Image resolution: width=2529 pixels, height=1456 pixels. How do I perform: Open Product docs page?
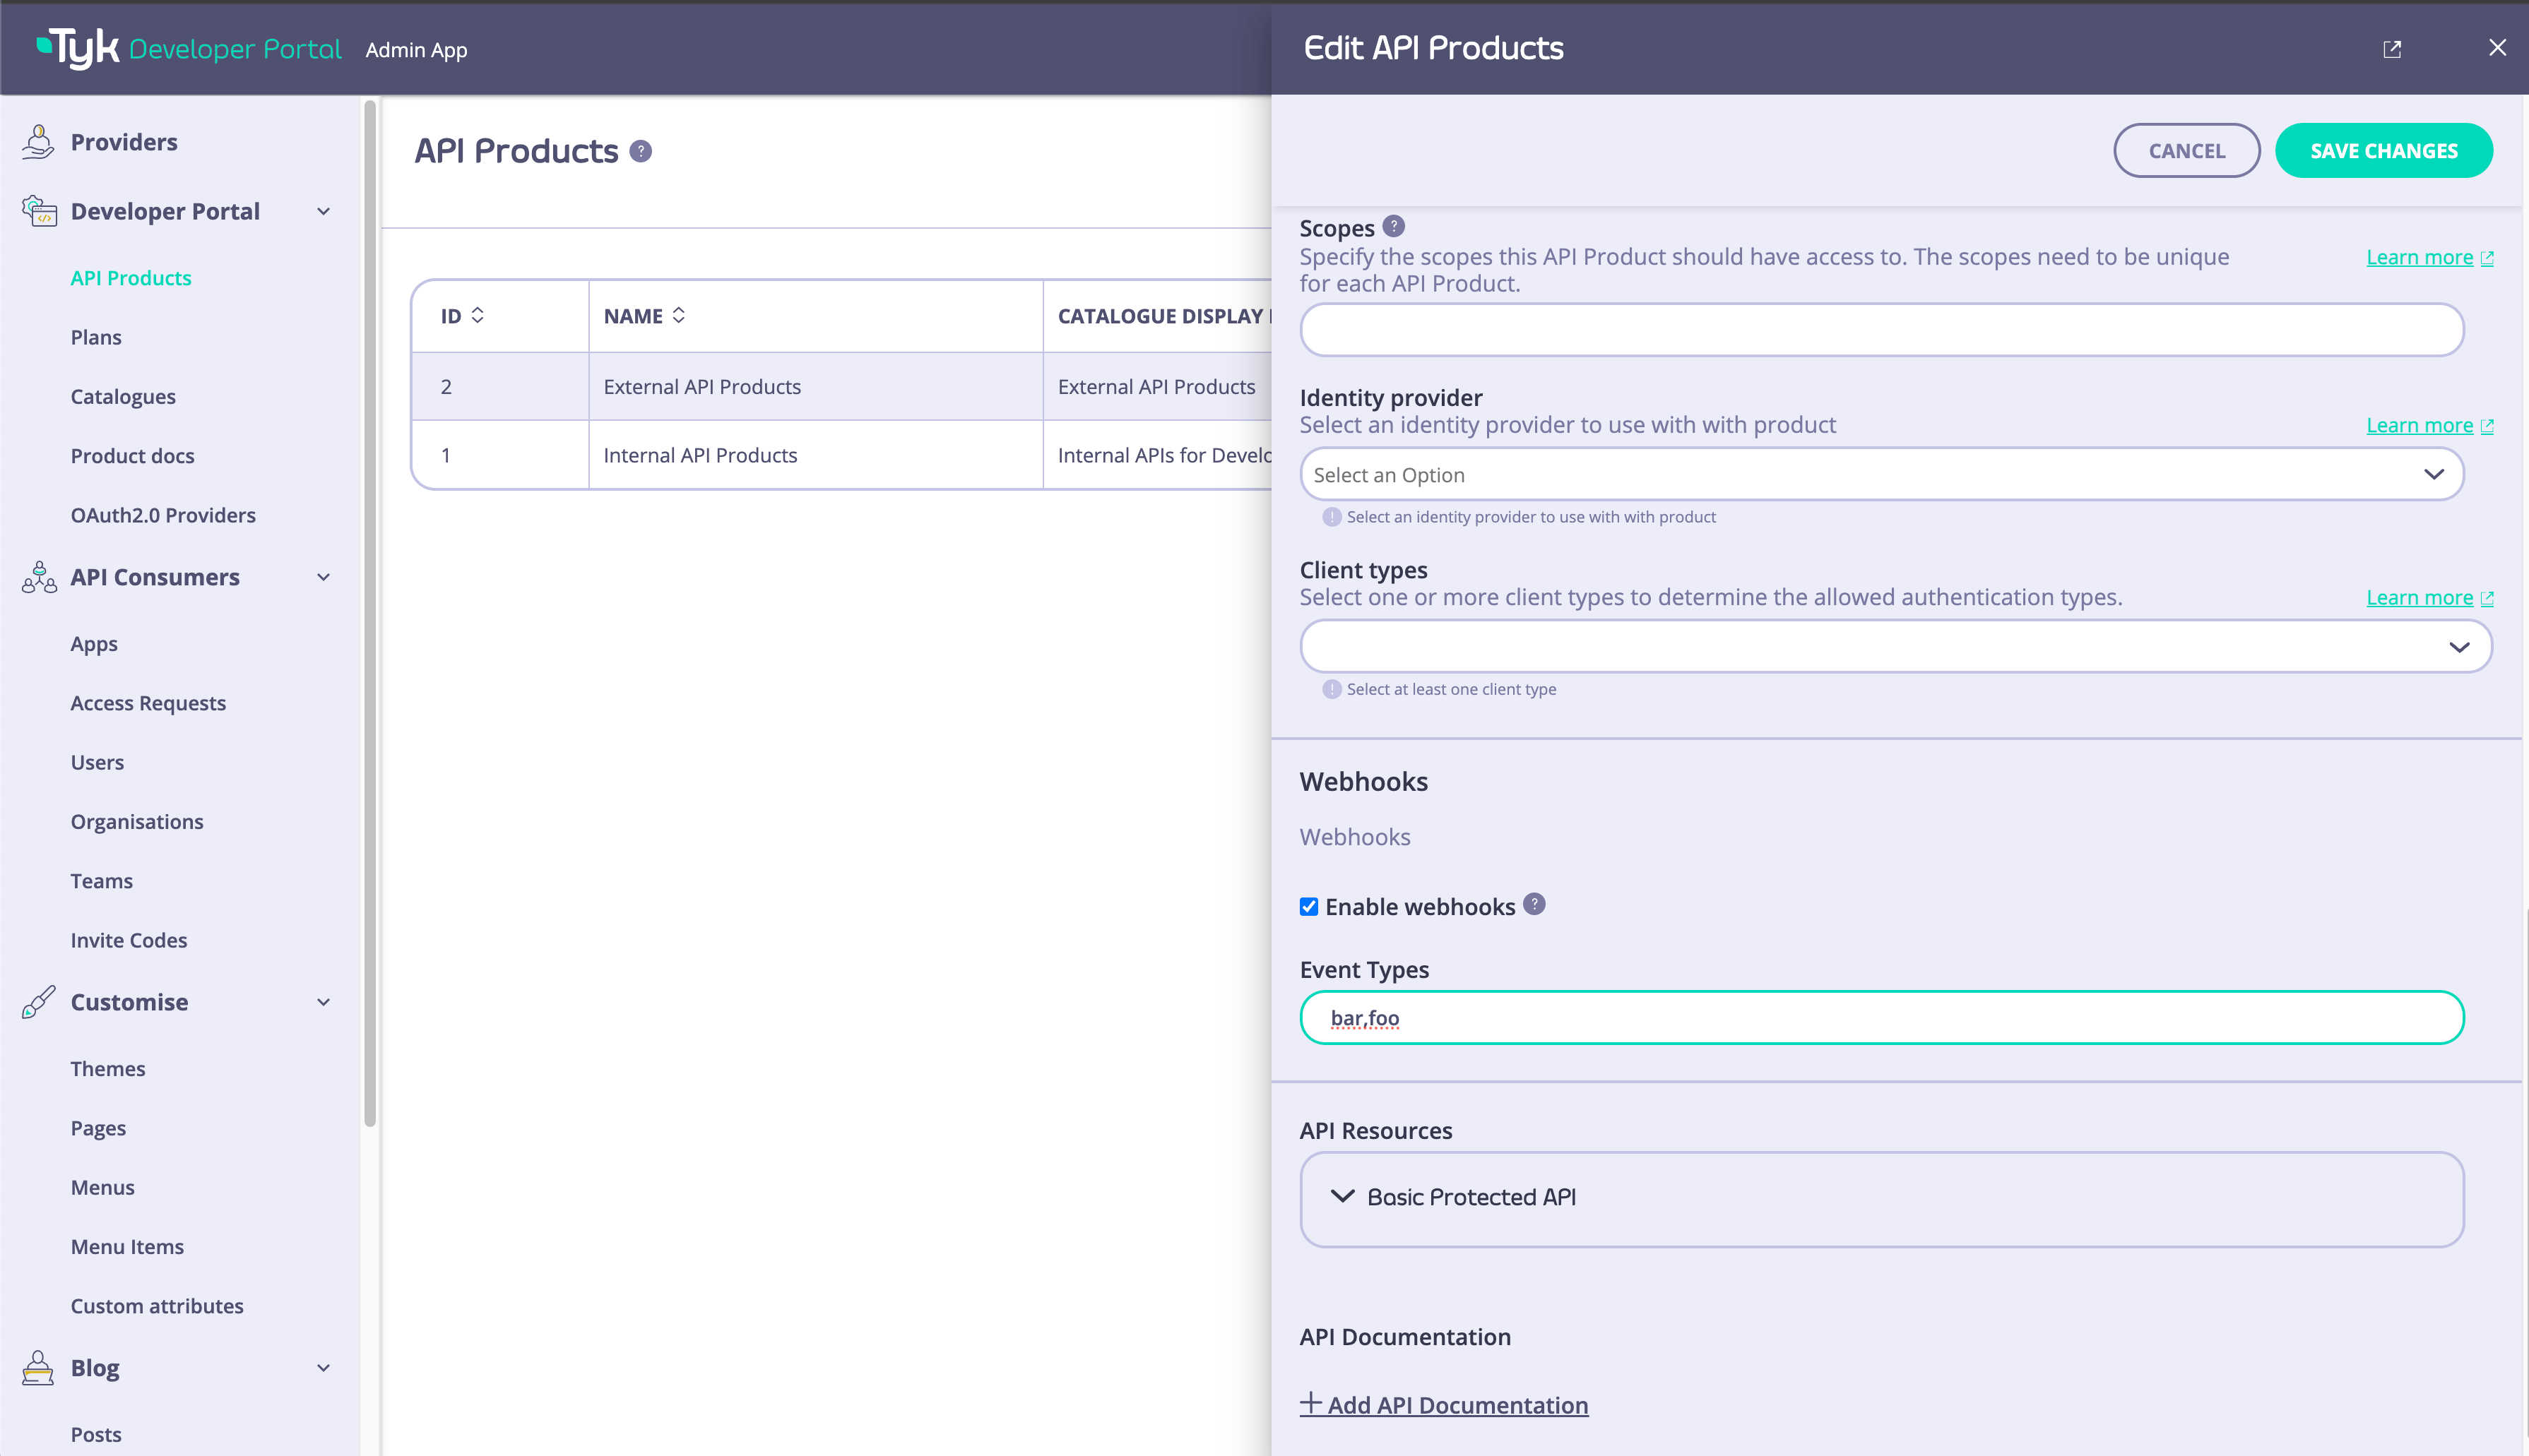point(132,455)
